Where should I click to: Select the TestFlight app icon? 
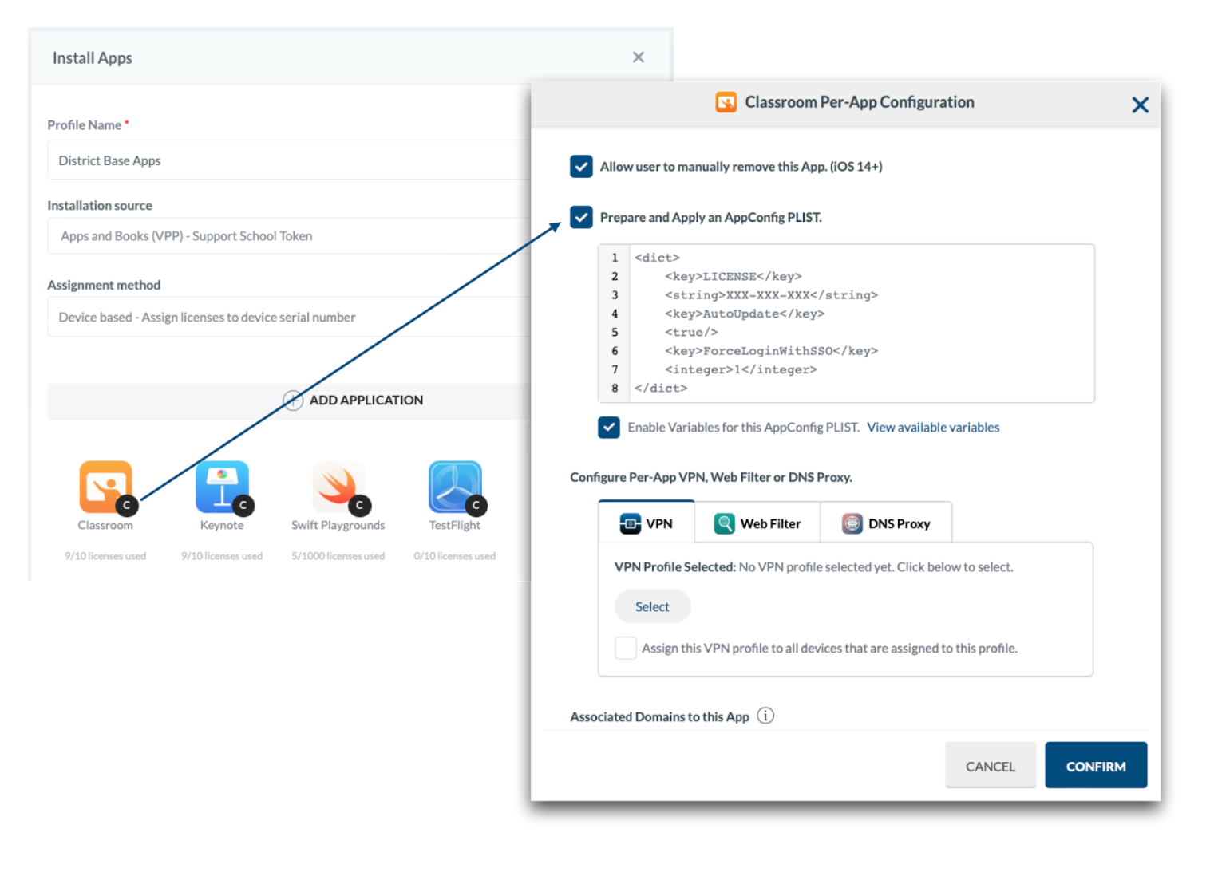pyautogui.click(x=454, y=486)
